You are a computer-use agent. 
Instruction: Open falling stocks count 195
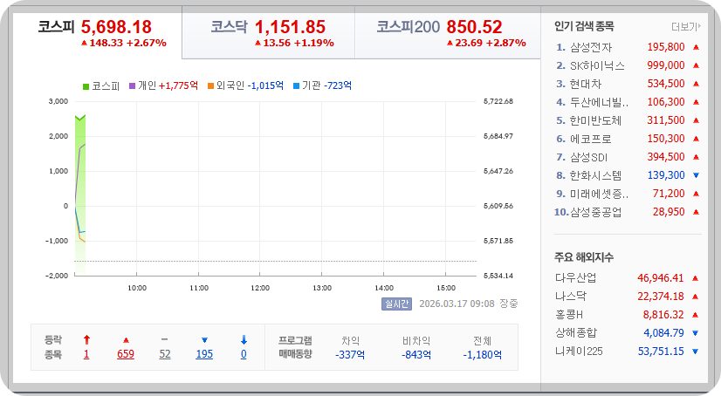tap(204, 354)
